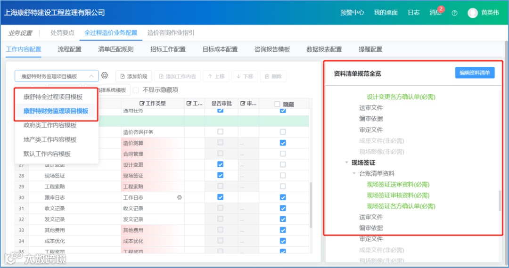Click the 添加工作内容 button
Image resolution: width=509 pixels, height=268 pixels.
coord(177,76)
